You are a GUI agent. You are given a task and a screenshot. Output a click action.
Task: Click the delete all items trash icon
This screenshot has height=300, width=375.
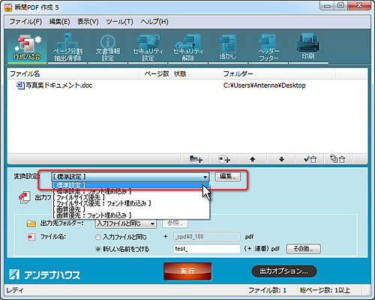click(337, 159)
